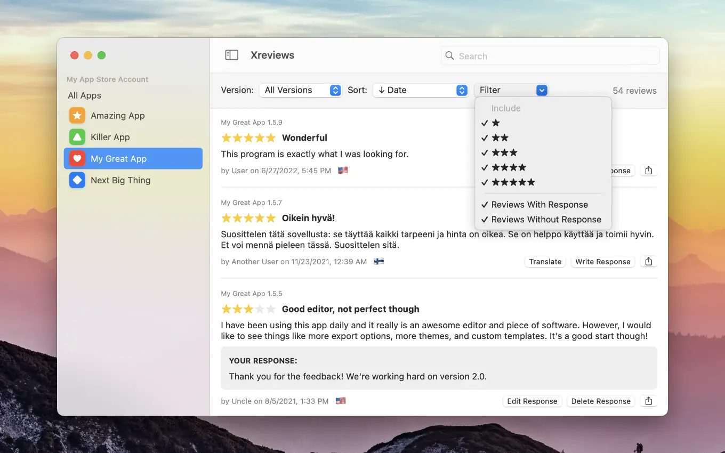The height and width of the screenshot is (453, 725).
Task: Toggle the sidebar using the toolbar icon
Action: click(x=231, y=55)
